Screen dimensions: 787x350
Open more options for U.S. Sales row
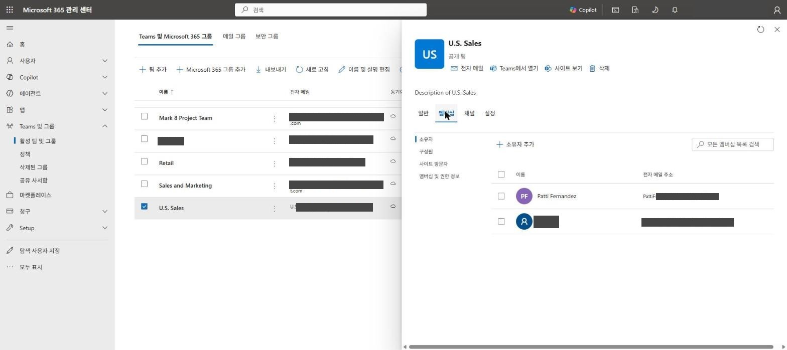(275, 208)
